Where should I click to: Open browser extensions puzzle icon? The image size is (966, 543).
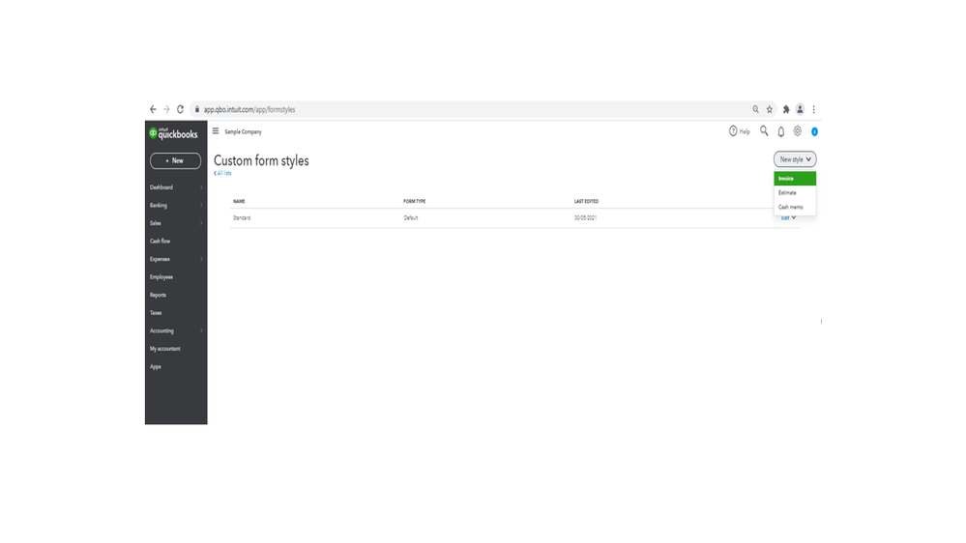pos(786,109)
